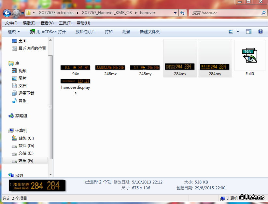Image resolution: width=268 pixels, height=204 pixels.
Task: Open help with the question mark
Action: [x=261, y=32]
